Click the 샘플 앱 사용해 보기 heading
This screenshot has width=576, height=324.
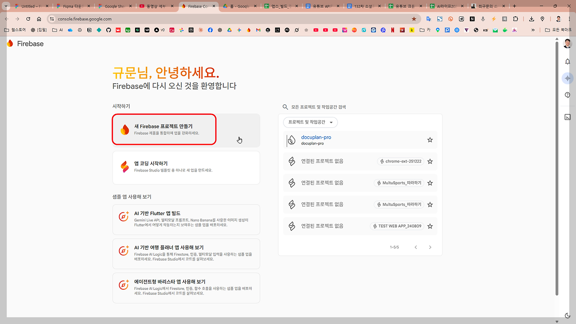(132, 197)
